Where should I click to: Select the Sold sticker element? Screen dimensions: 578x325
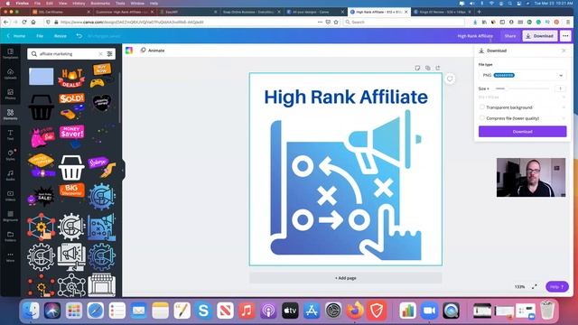pos(71,107)
